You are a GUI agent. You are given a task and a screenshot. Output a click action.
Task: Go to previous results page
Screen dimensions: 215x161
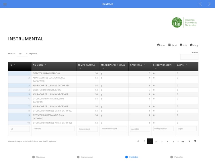tap(144, 141)
